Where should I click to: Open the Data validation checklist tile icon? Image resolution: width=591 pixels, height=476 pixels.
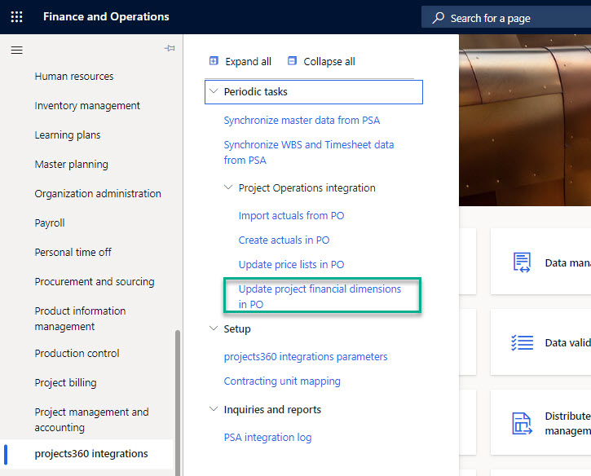522,342
